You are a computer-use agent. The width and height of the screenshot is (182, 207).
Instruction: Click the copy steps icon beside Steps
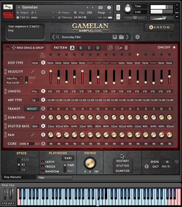pos(177,161)
